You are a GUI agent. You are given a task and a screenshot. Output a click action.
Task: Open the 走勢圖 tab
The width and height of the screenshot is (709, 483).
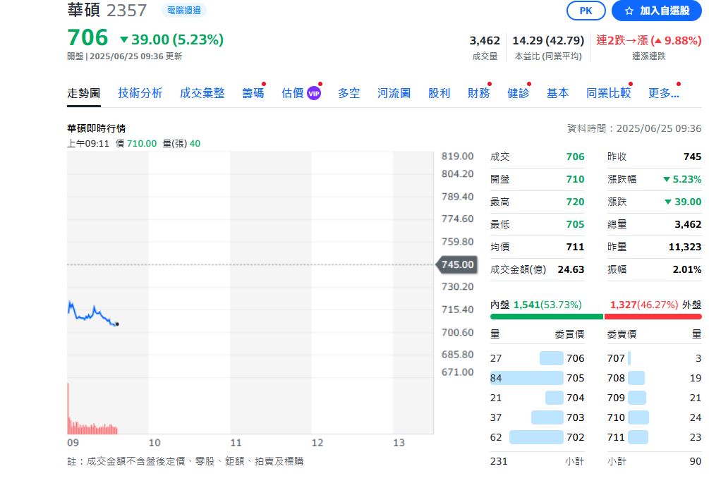tap(84, 94)
